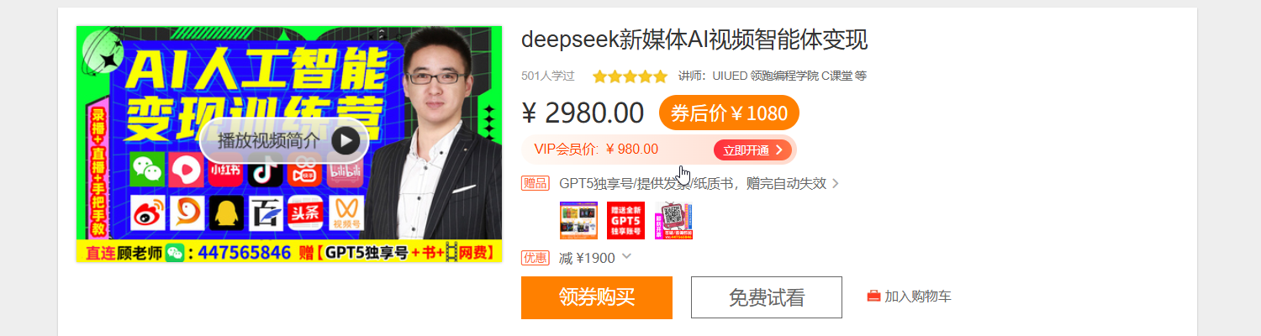The image size is (1261, 336).
Task: Click the 免费试看 button
Action: (767, 297)
